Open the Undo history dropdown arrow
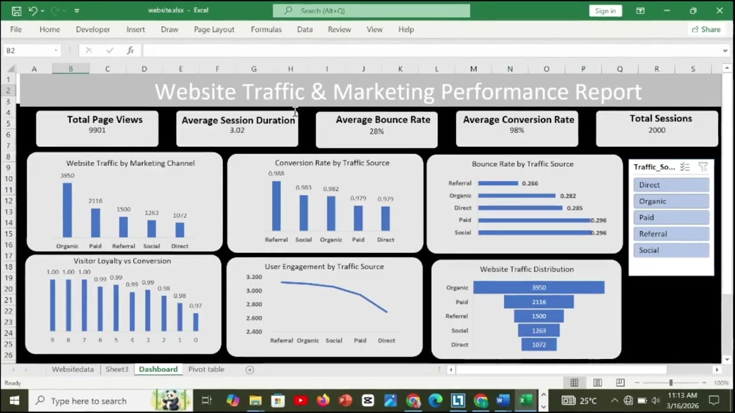This screenshot has width=735, height=413. tap(44, 10)
